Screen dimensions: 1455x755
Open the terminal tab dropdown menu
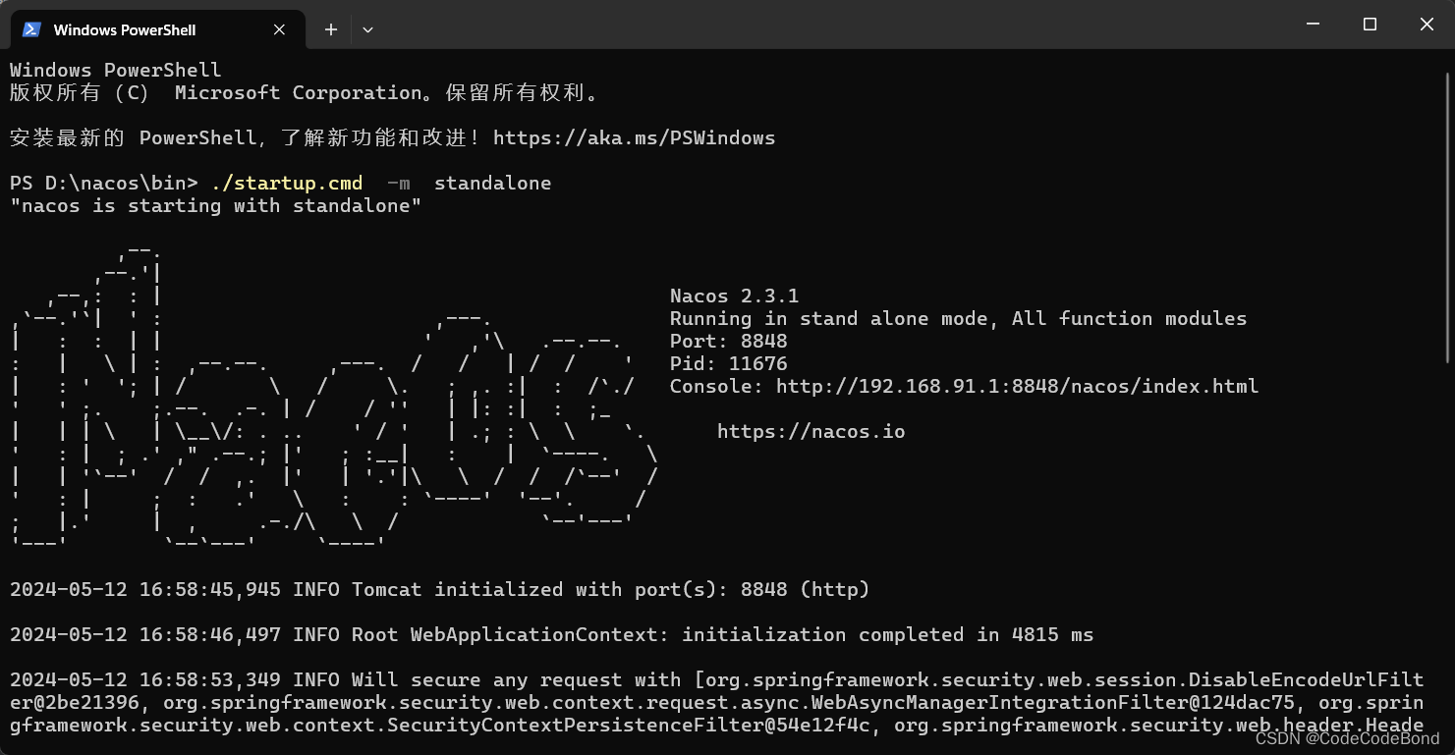[x=367, y=29]
